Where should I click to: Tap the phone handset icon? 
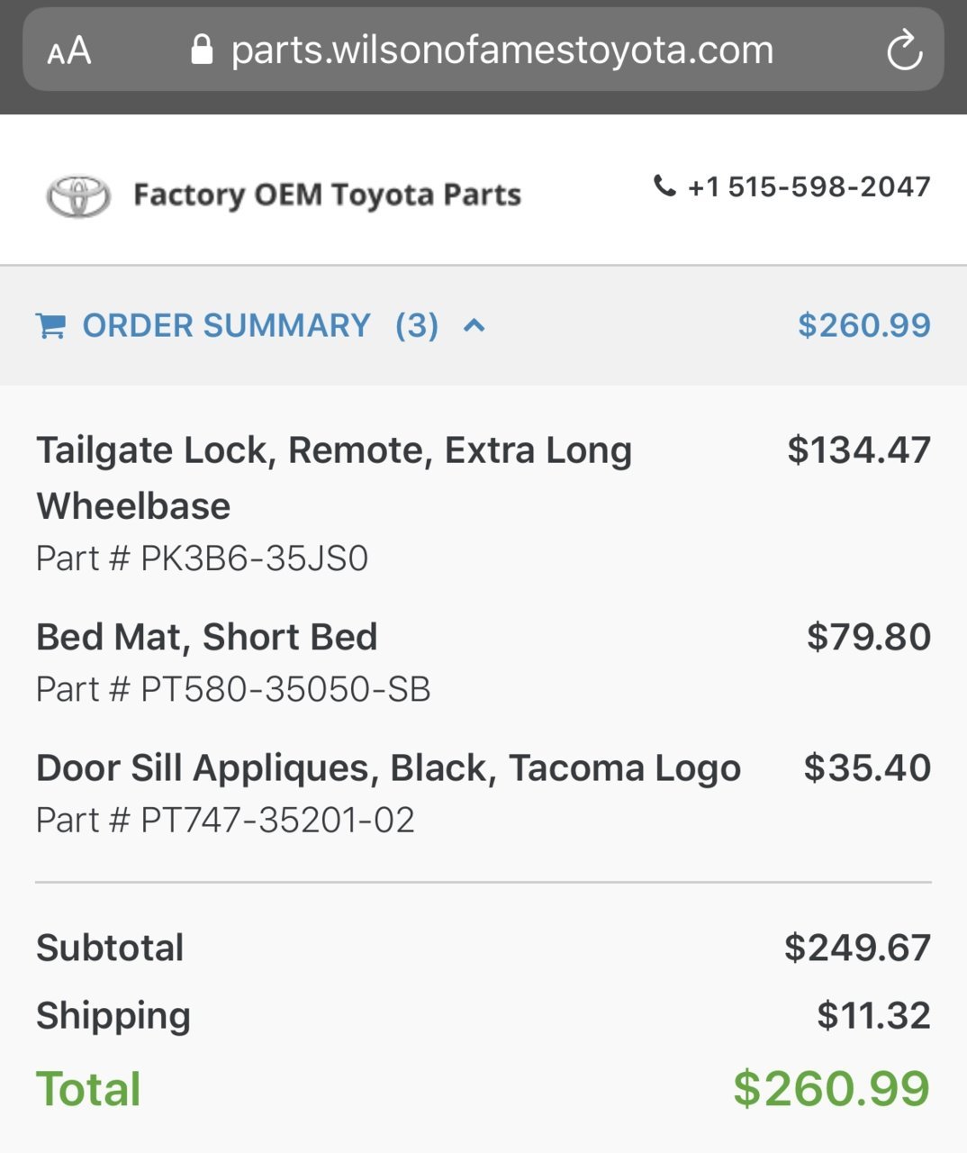click(x=664, y=186)
